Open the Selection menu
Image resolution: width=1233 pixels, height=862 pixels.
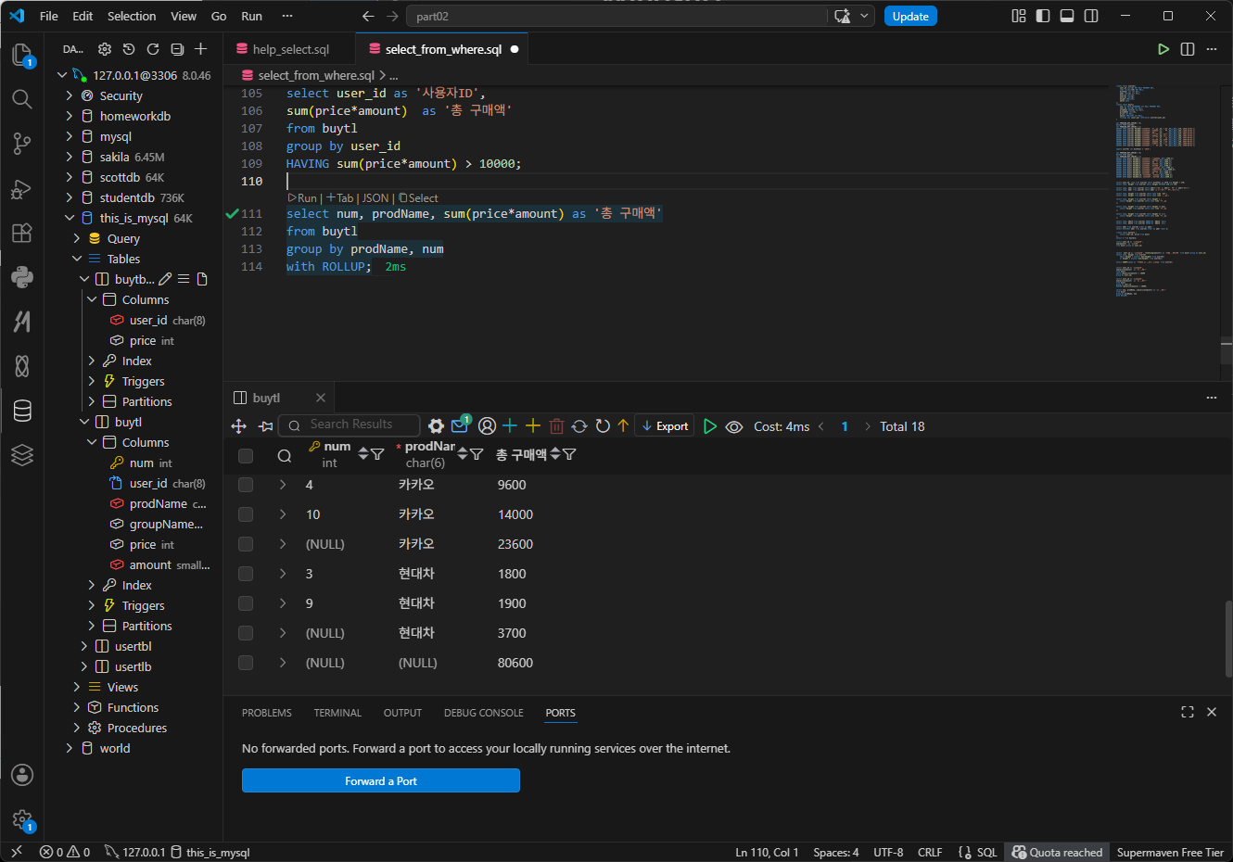[x=132, y=16]
